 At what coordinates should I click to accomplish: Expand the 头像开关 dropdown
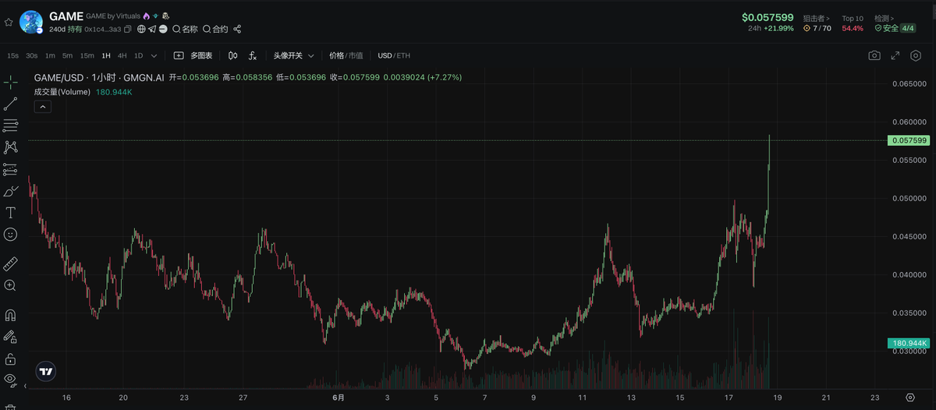293,55
